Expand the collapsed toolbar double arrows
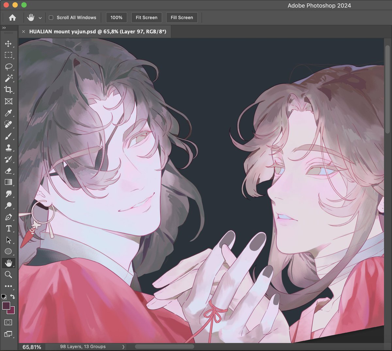 coord(4,28)
